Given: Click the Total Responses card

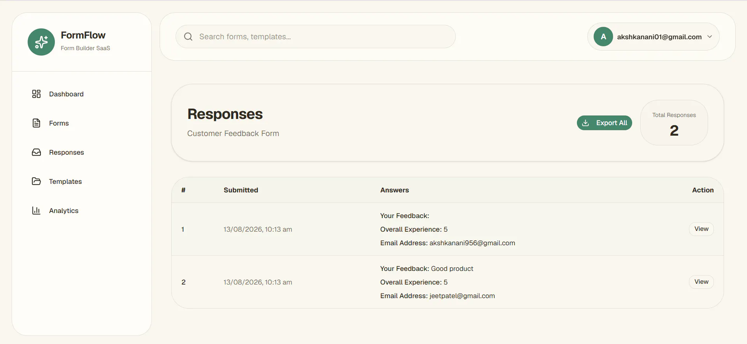Looking at the screenshot, I should tap(674, 123).
